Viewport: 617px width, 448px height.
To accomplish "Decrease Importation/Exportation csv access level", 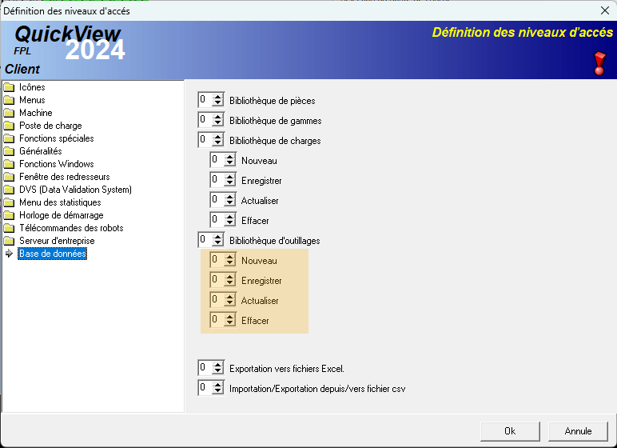I will coord(218,391).
